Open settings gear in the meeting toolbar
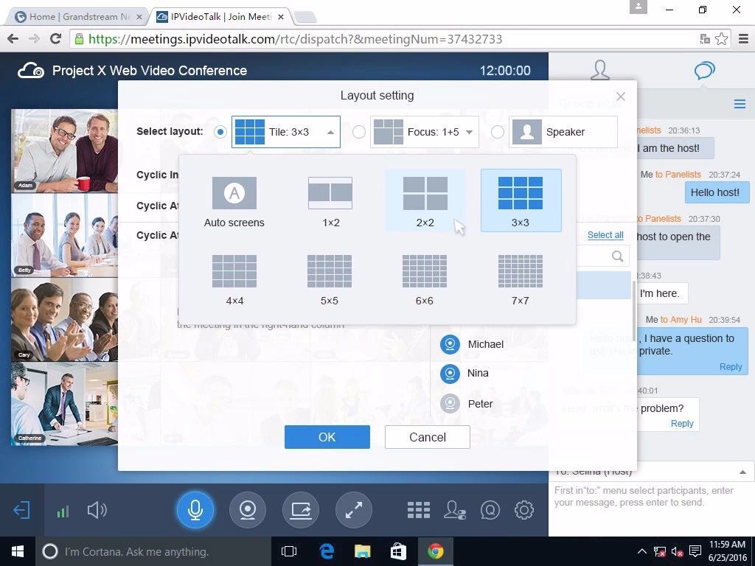The width and height of the screenshot is (755, 566). [524, 510]
